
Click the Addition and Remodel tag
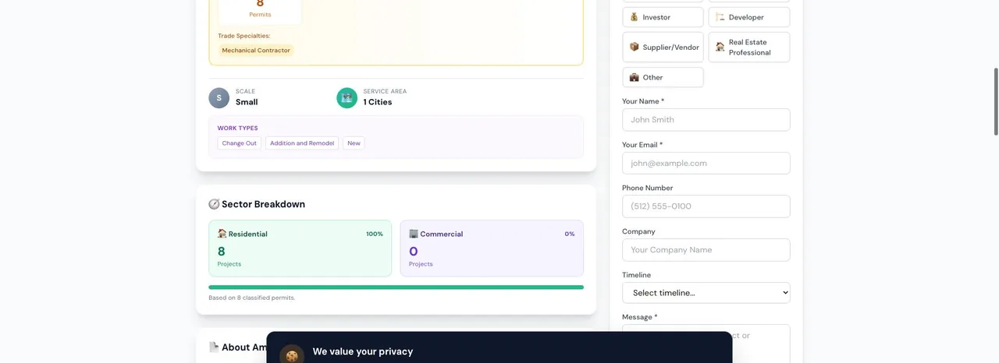[x=302, y=143]
